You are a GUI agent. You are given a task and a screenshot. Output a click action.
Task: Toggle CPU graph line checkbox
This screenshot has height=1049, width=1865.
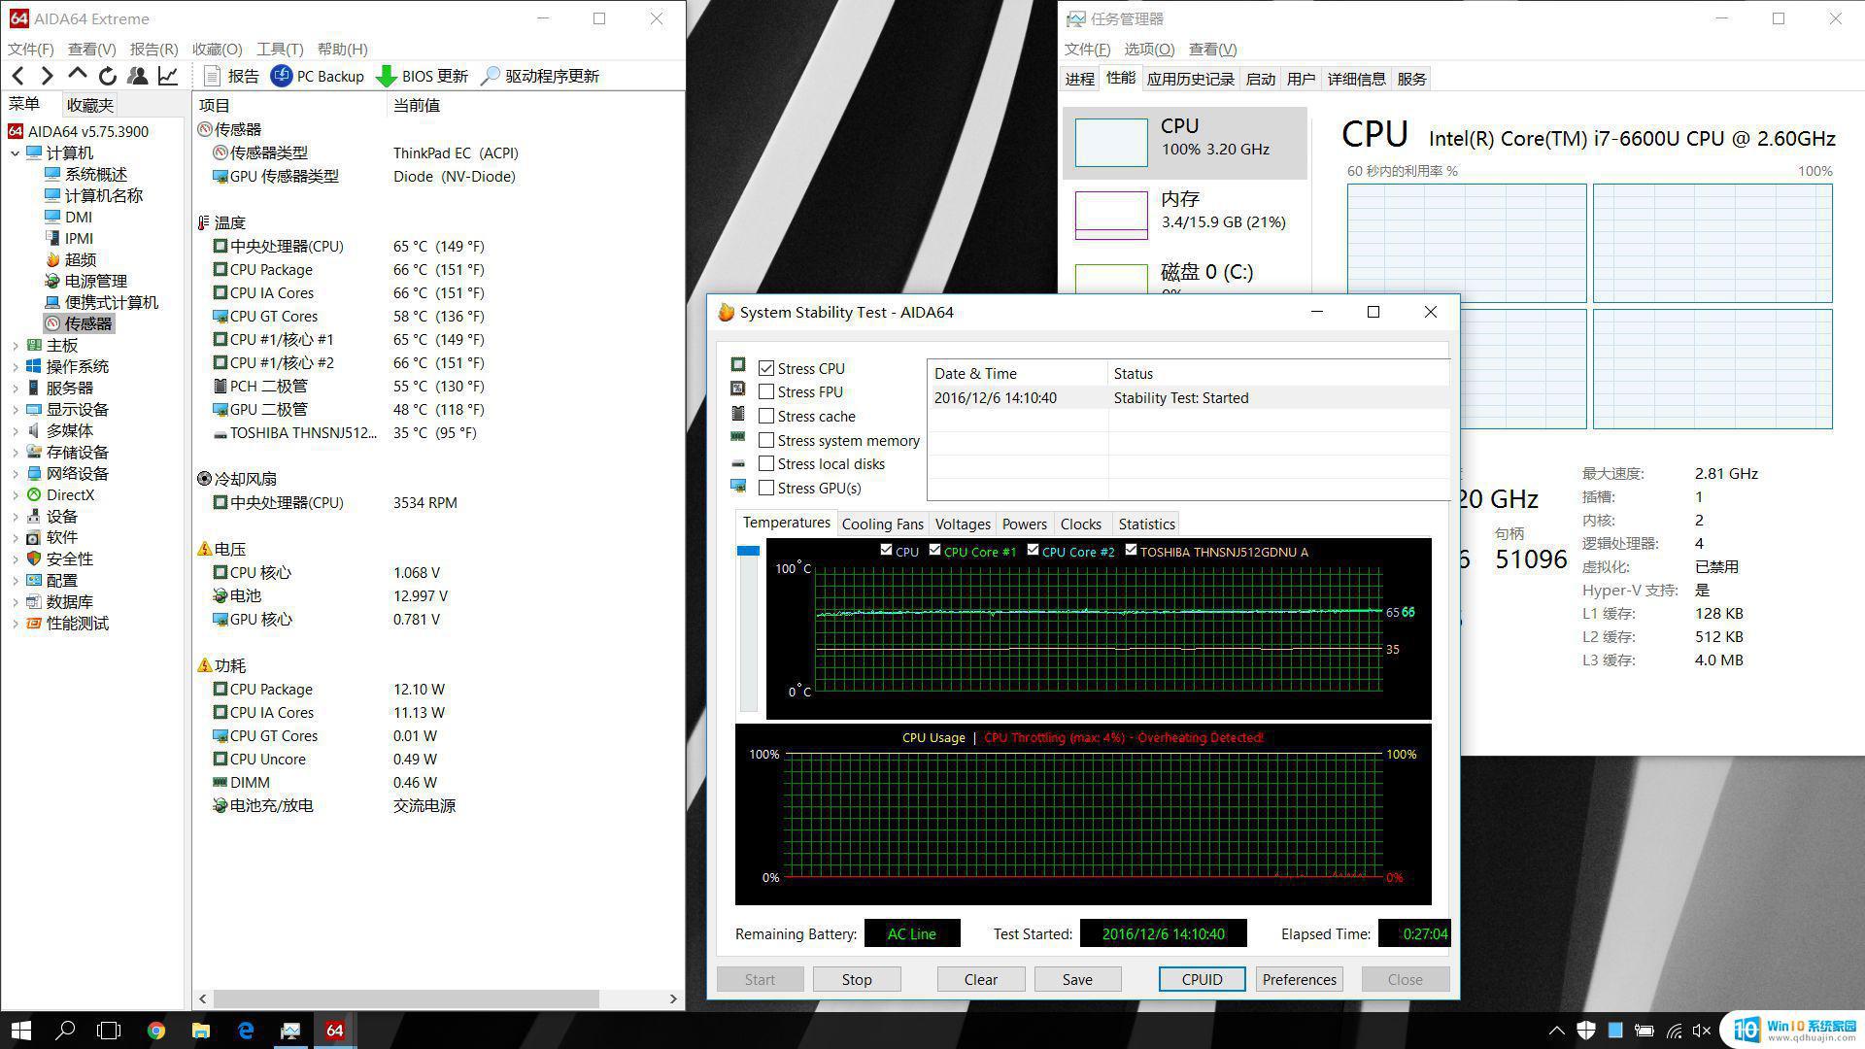(886, 550)
